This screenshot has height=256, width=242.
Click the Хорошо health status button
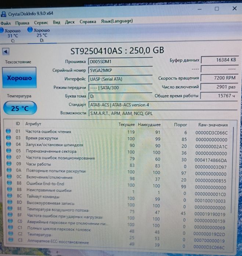tap(19, 78)
